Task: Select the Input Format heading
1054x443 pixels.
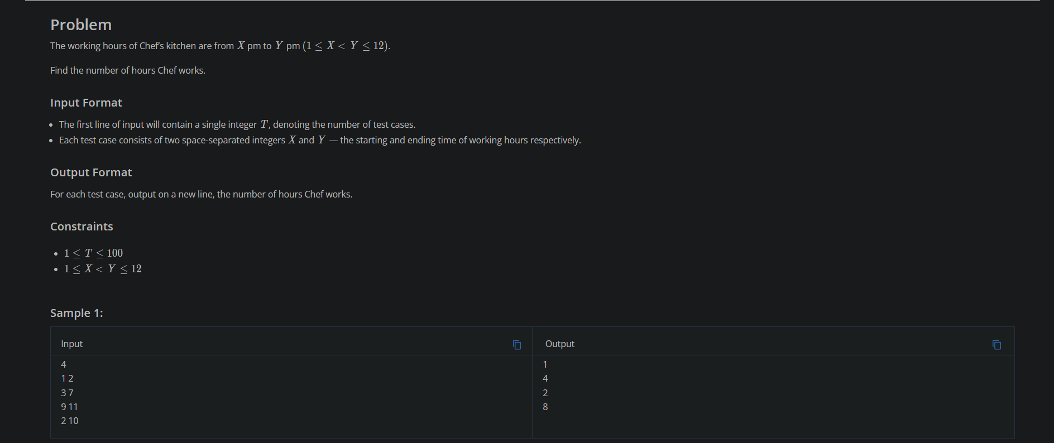Action: 86,103
